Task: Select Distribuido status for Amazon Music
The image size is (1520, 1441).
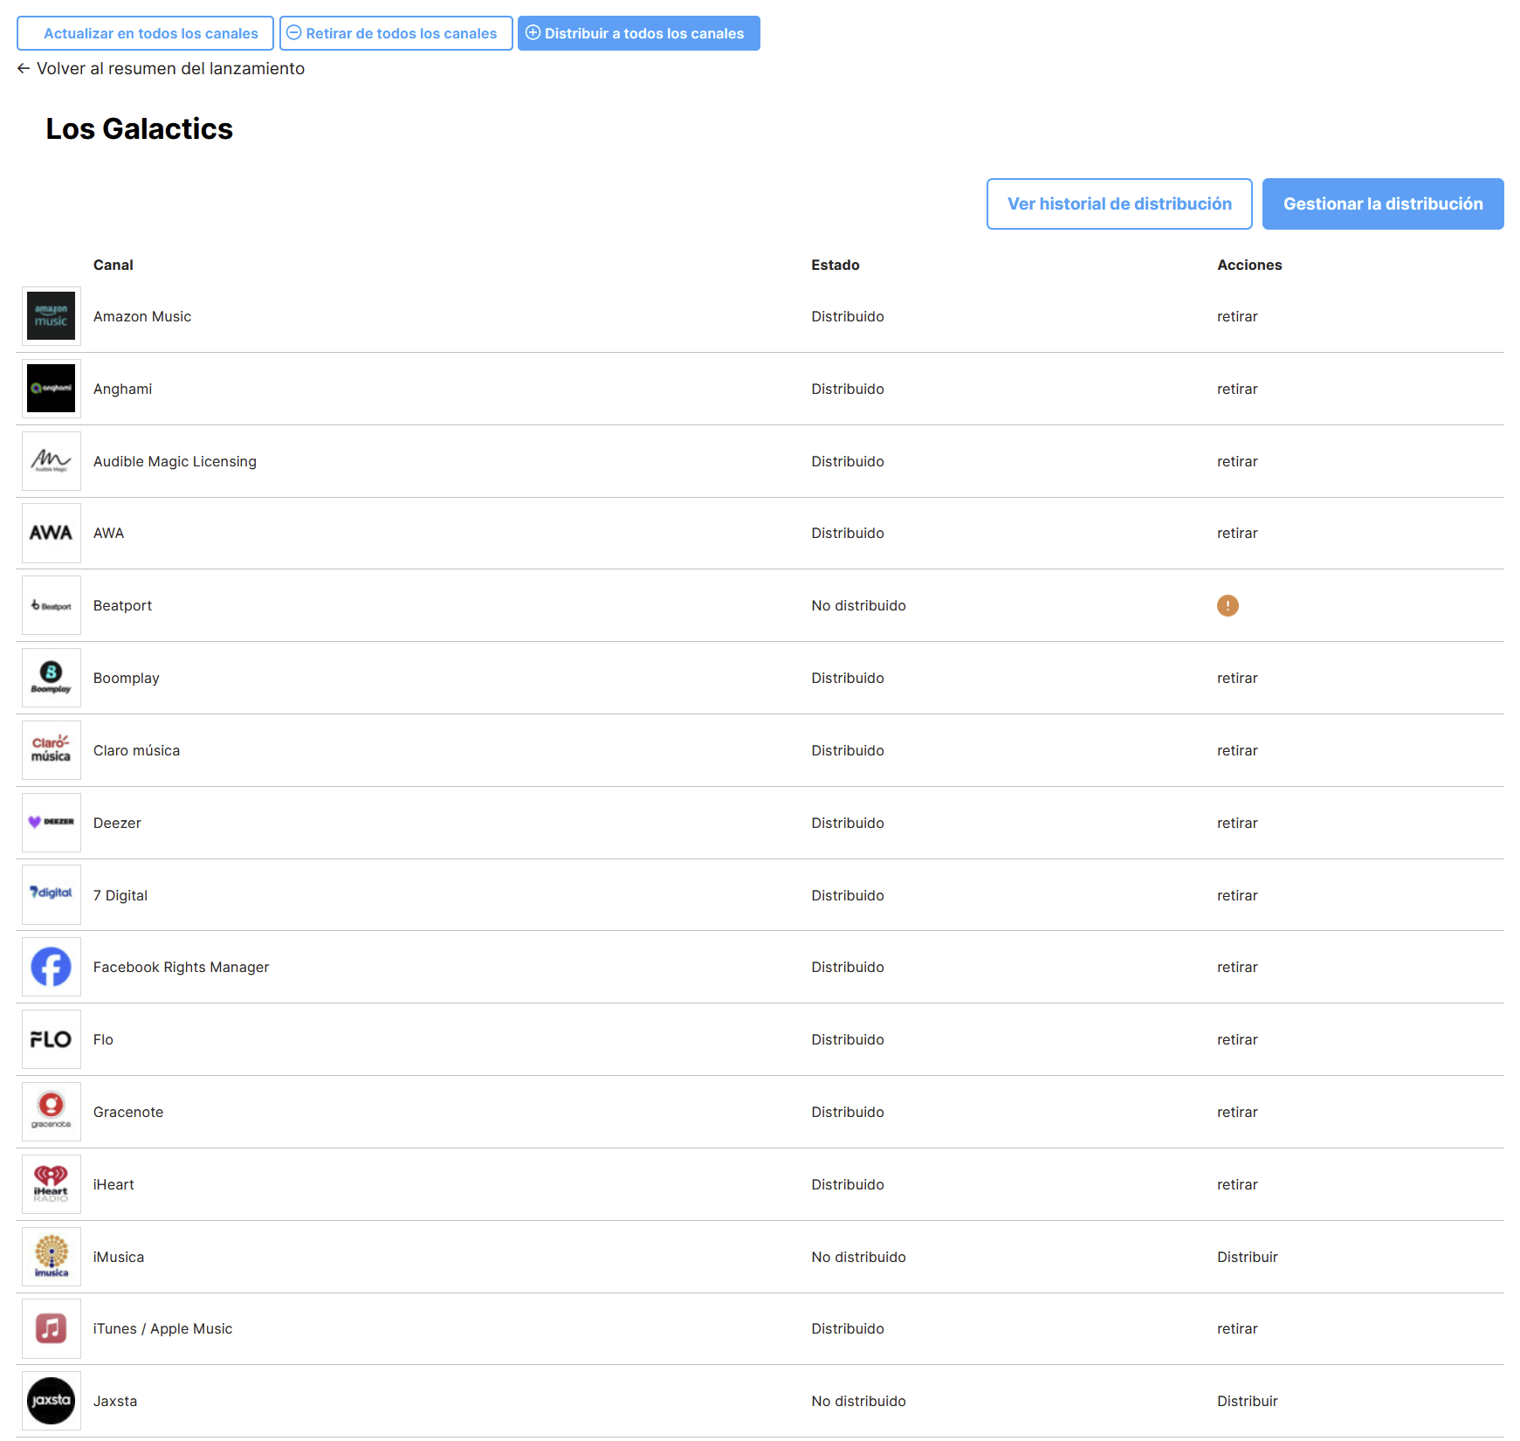Action: pyautogui.click(x=848, y=316)
